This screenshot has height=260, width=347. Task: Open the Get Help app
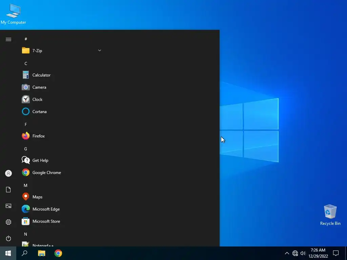[62, 160]
